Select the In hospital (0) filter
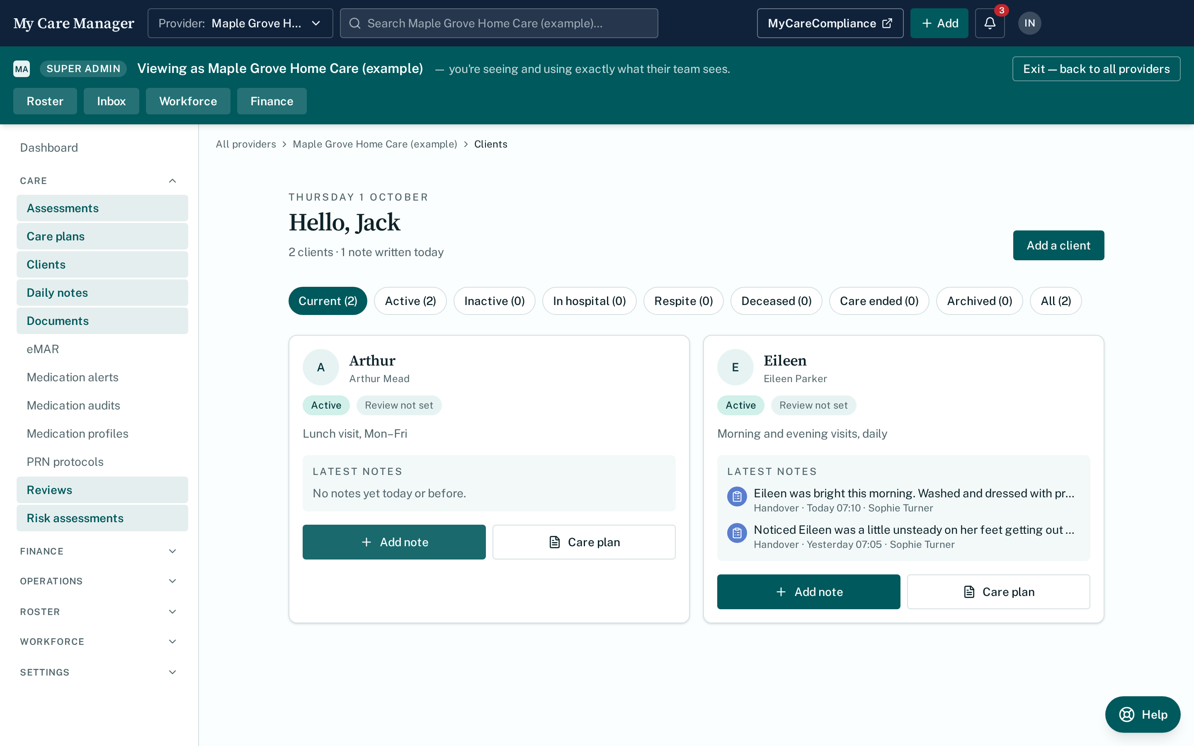Viewport: 1194px width, 746px height. (x=589, y=301)
